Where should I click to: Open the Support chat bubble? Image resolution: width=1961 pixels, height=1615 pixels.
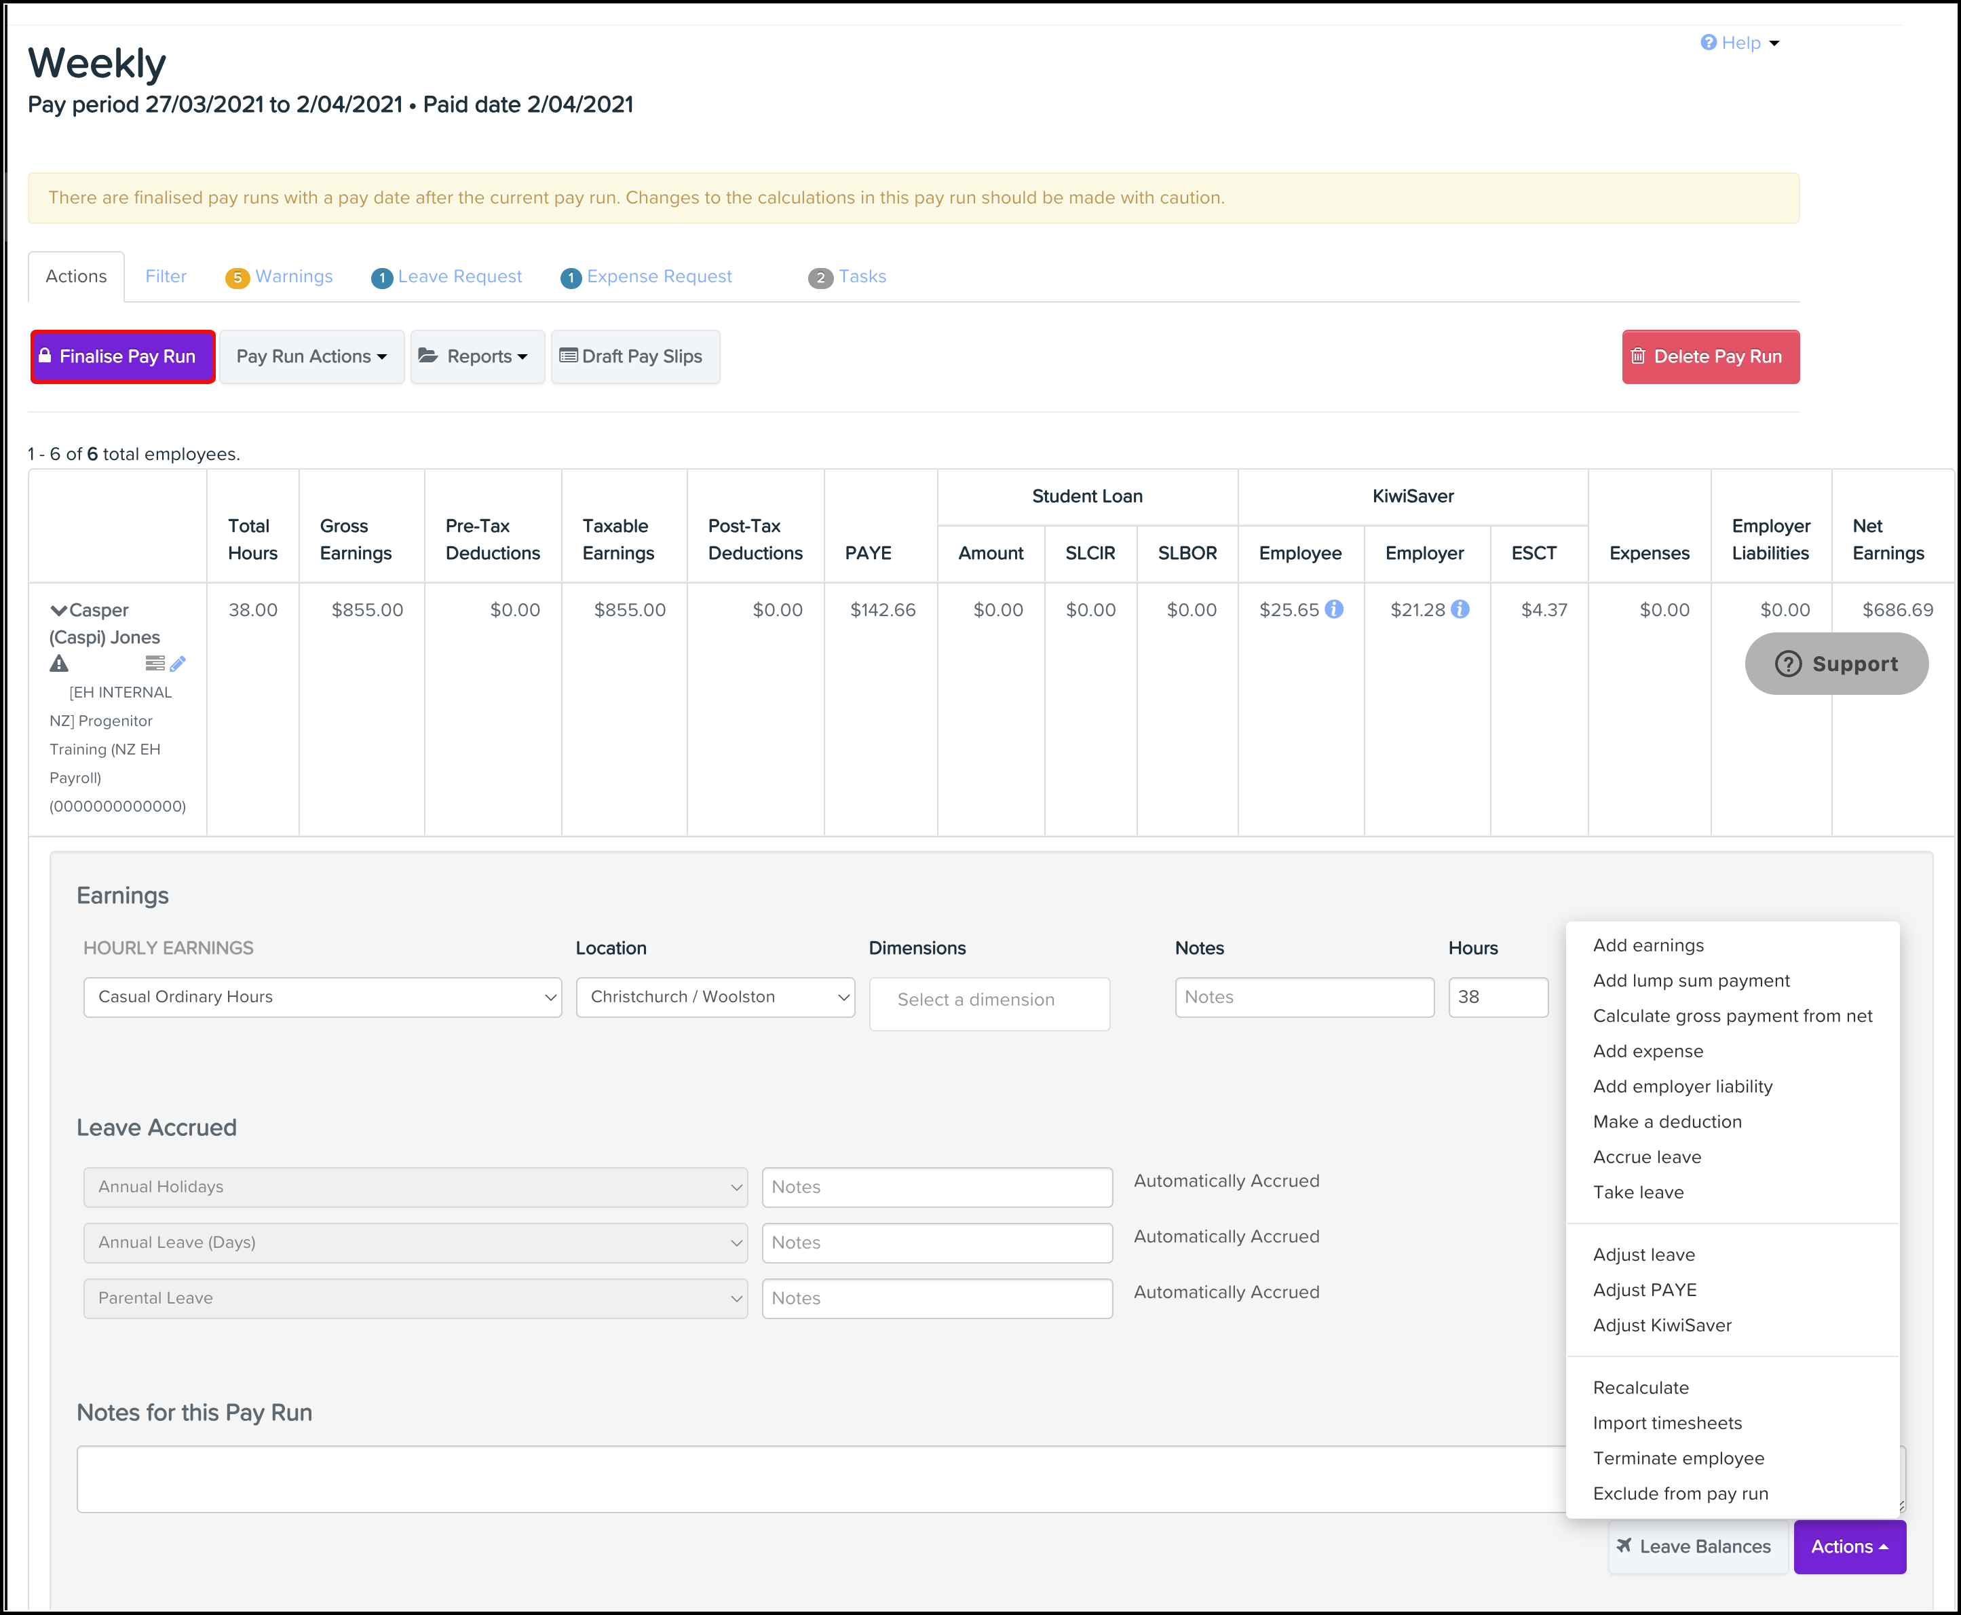[x=1835, y=664]
